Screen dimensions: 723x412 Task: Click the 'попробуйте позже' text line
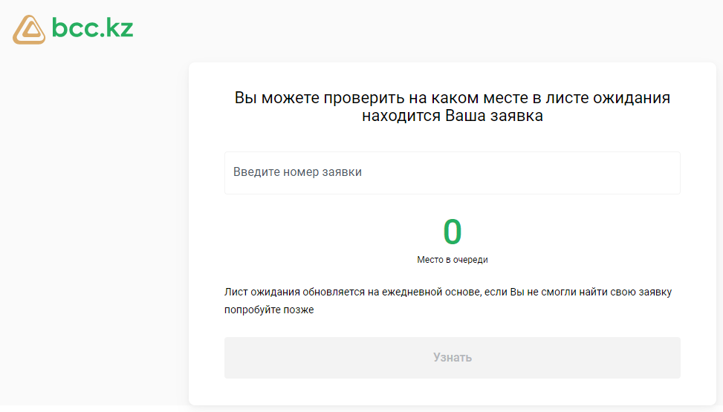coord(269,310)
